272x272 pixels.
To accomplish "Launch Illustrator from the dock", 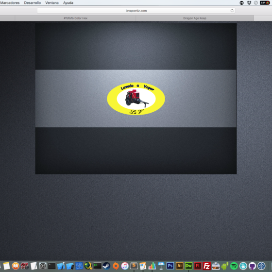I will tap(179, 266).
